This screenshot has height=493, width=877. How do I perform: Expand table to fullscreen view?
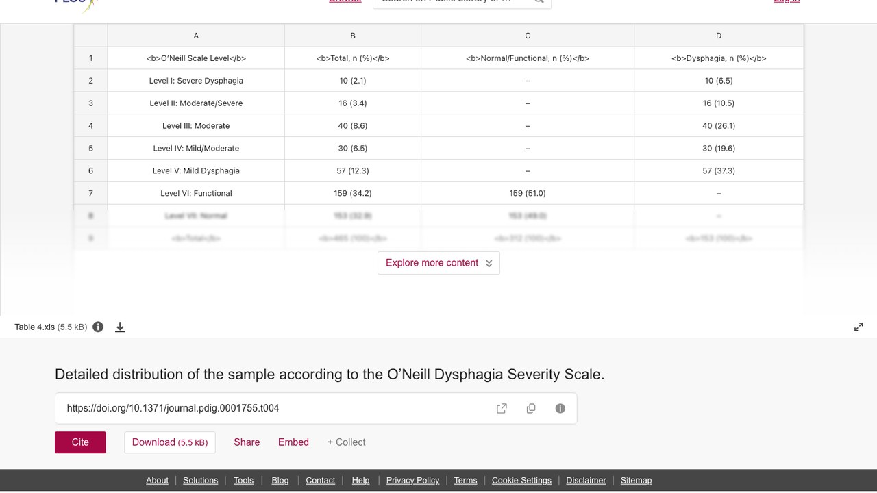tap(859, 327)
